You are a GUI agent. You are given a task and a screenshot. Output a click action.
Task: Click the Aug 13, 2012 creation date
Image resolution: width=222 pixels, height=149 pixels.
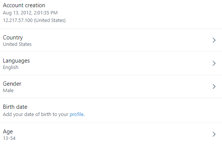tap(17, 13)
